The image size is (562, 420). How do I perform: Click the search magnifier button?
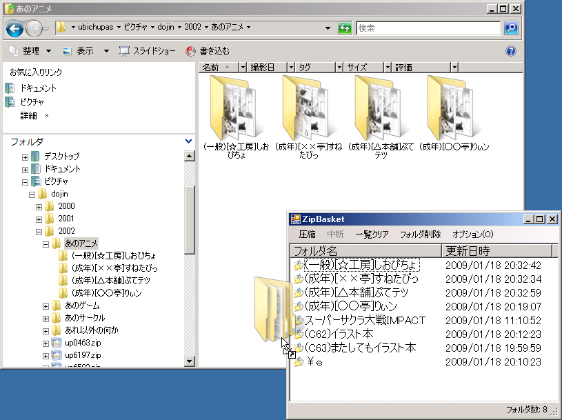point(511,28)
